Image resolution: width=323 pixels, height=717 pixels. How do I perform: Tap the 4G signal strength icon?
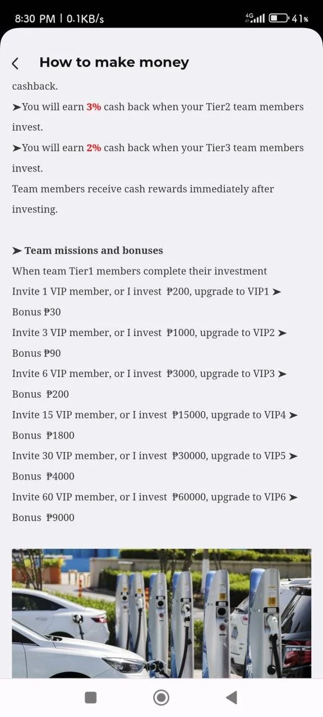pyautogui.click(x=255, y=18)
